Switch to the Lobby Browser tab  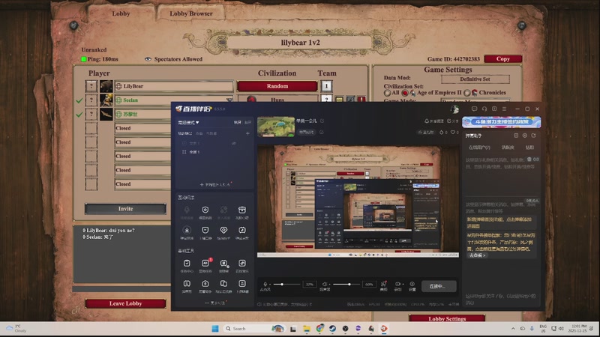coord(191,13)
